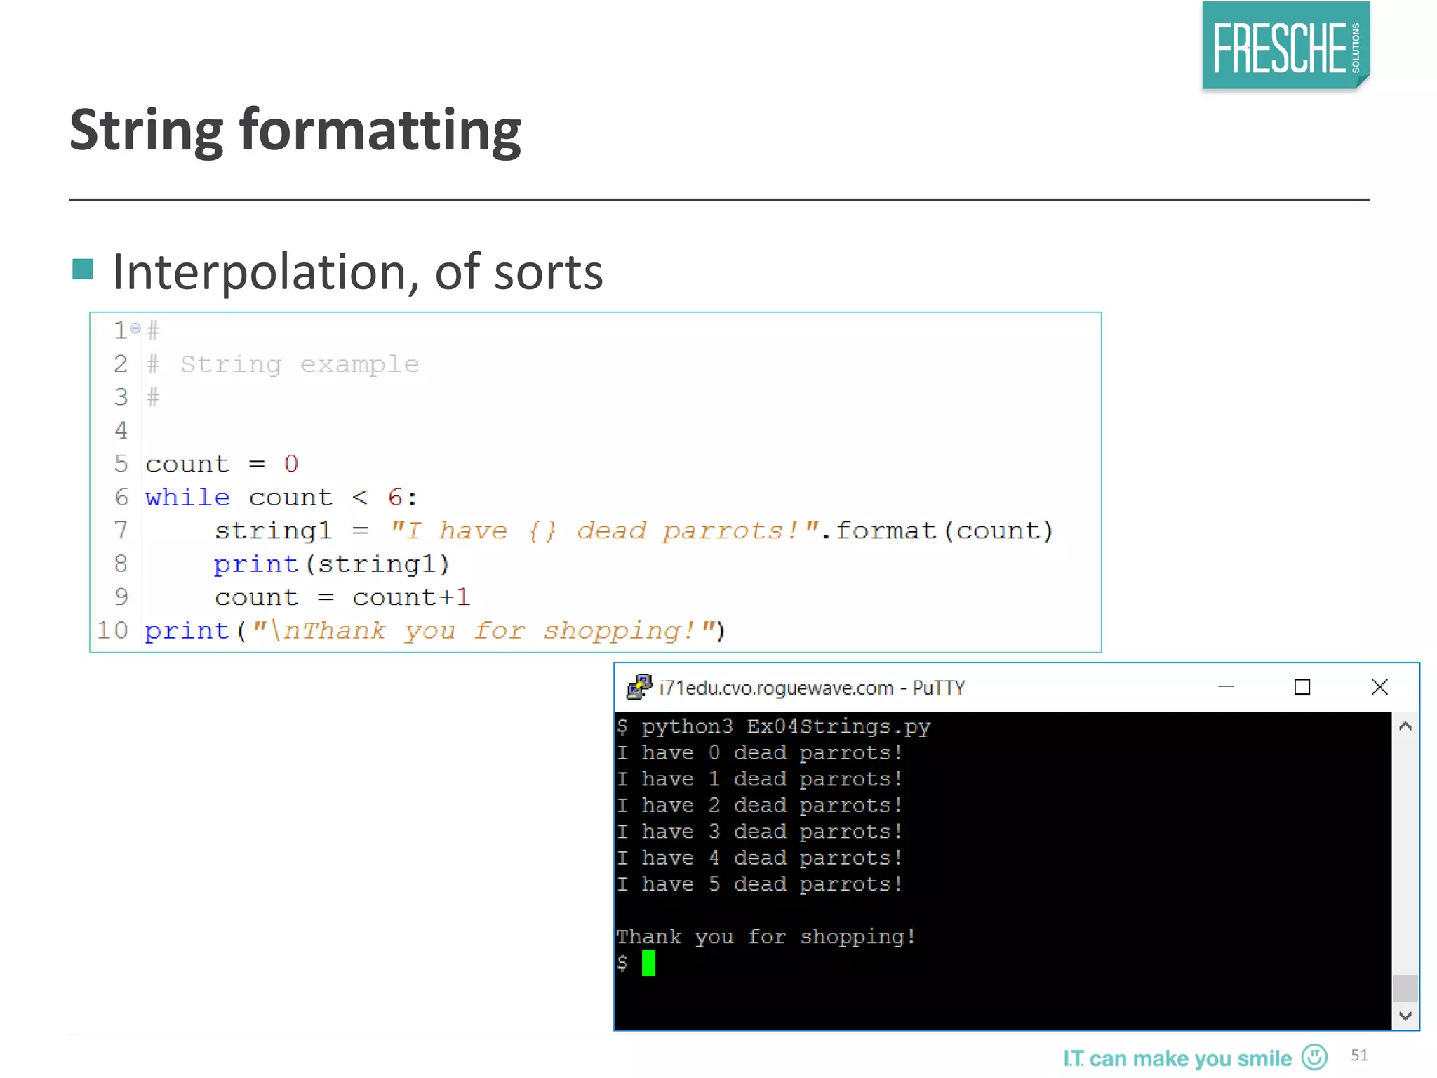Click the smiley face icon in footer
Image resolution: width=1437 pixels, height=1078 pixels.
1314,1057
